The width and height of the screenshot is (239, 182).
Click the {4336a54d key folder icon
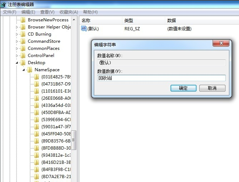36,105
